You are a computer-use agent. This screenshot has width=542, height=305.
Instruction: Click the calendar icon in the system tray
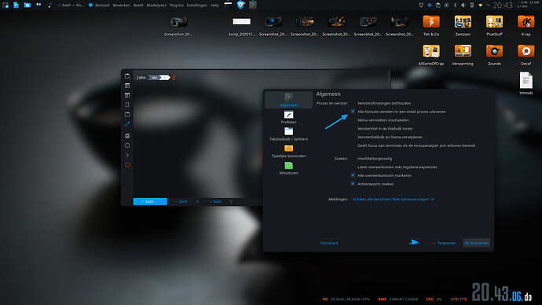click(x=438, y=6)
